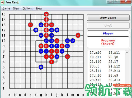
Task: Click blue stone number 27
Action: tap(46, 41)
